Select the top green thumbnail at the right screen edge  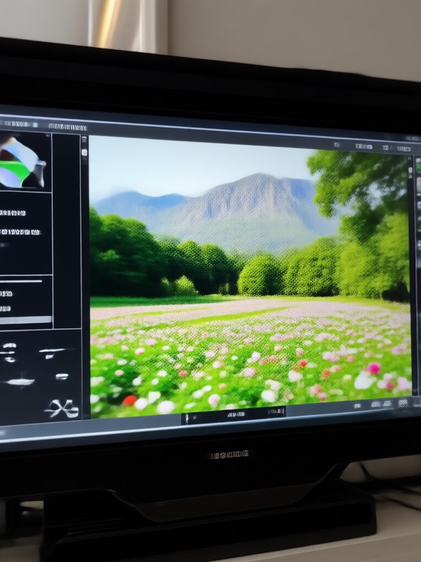click(418, 165)
